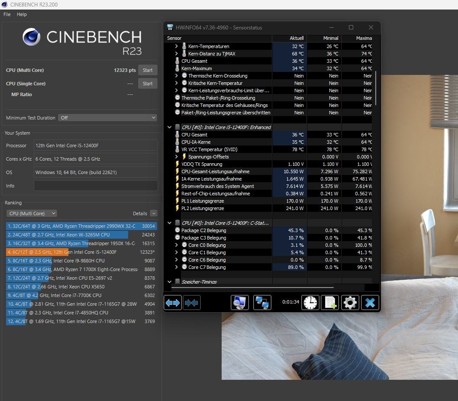
Task: Open HWiNFO sensor settings gear icon
Action: pos(350,303)
